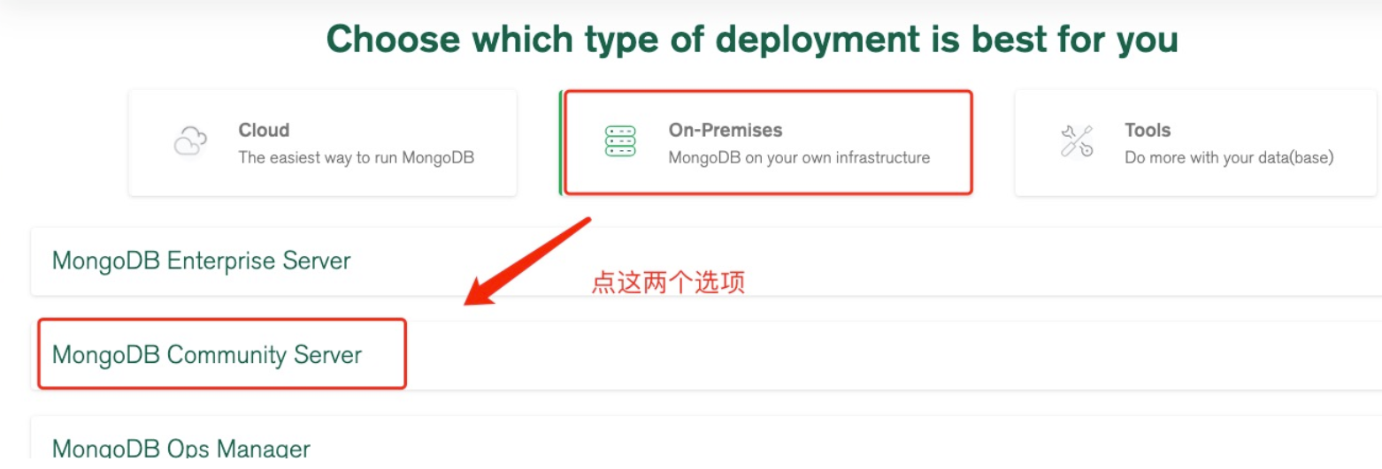
Task: Select the On-Premises tab title
Action: coord(725,130)
